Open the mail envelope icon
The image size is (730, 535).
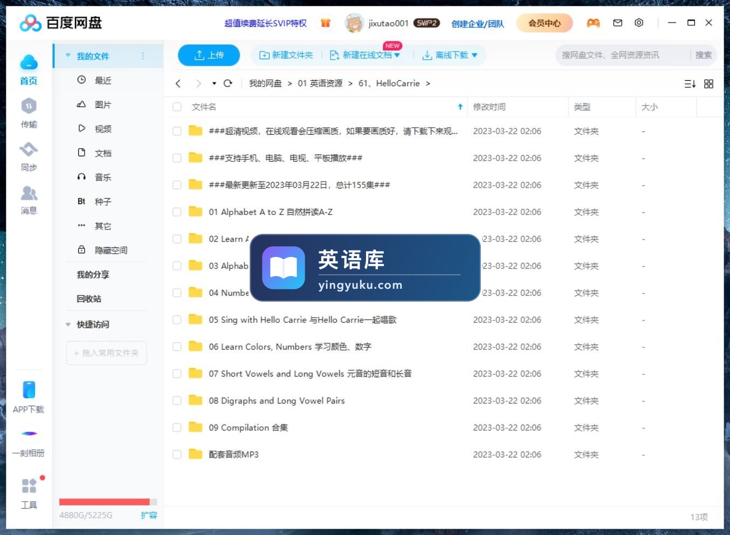tap(618, 23)
